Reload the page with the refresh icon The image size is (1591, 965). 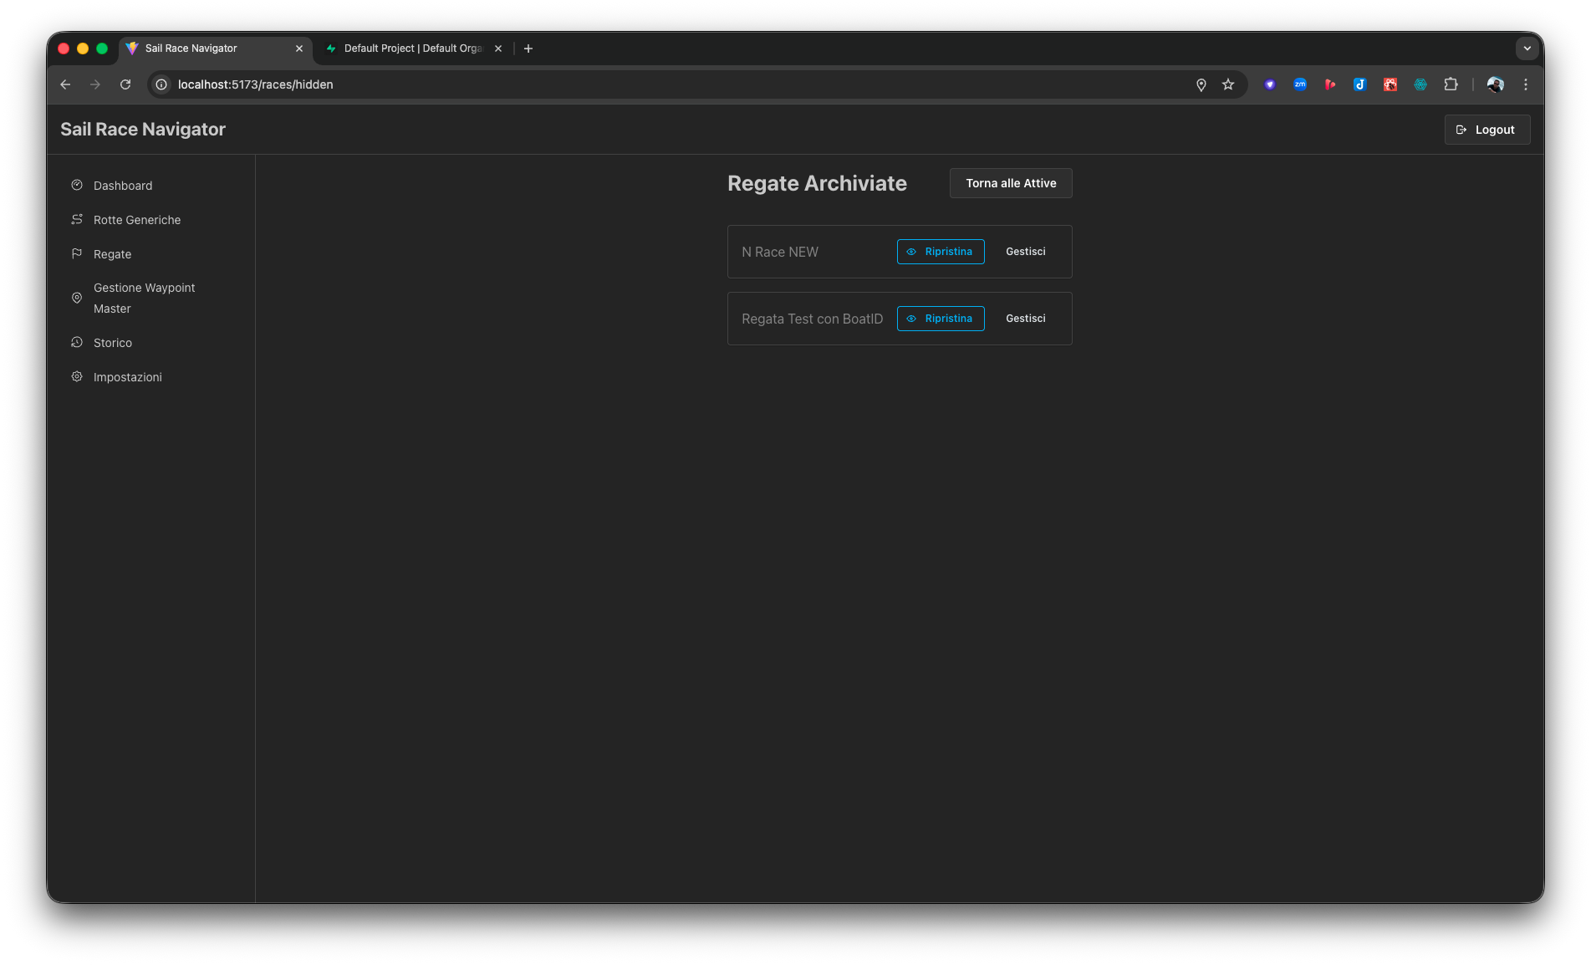tap(125, 84)
